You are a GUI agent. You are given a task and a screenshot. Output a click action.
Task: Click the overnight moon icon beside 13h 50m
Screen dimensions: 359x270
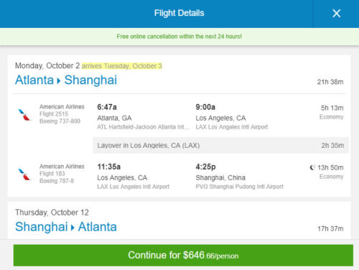pyautogui.click(x=312, y=167)
